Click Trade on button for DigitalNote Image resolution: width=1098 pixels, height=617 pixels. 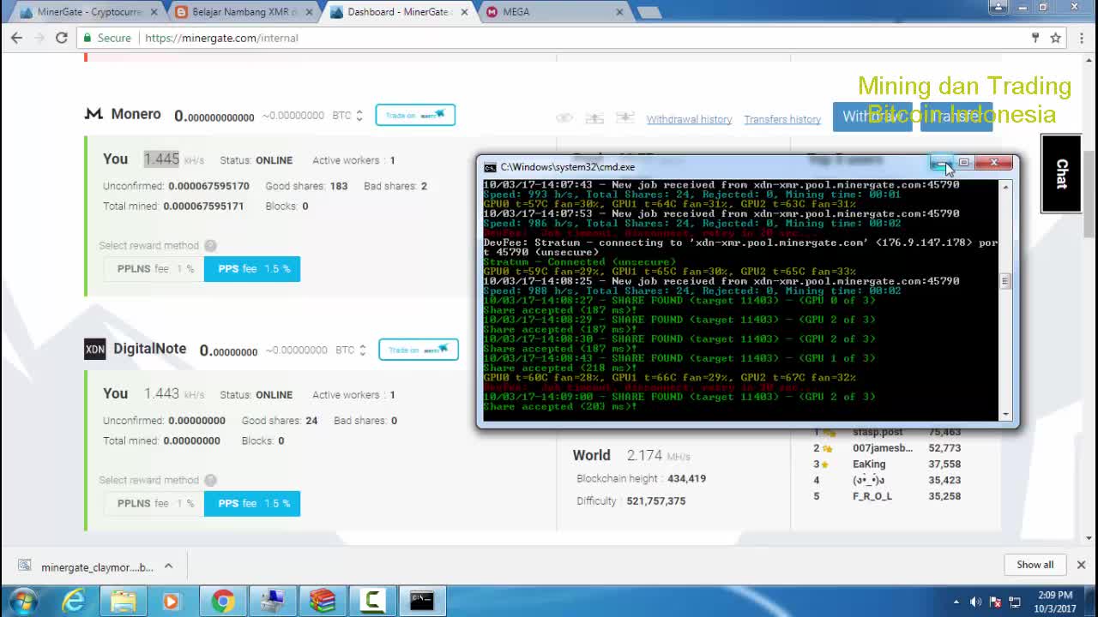click(x=419, y=350)
